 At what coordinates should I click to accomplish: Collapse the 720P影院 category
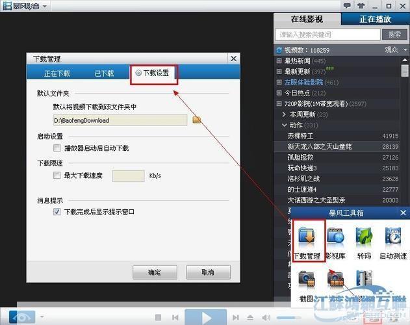(279, 103)
